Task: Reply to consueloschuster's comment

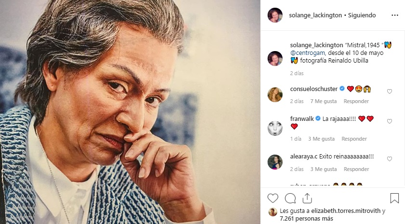Action: pos(356,101)
